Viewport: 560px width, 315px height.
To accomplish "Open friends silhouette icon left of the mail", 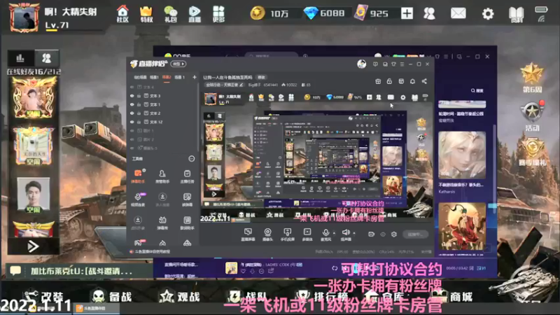I will click(429, 13).
